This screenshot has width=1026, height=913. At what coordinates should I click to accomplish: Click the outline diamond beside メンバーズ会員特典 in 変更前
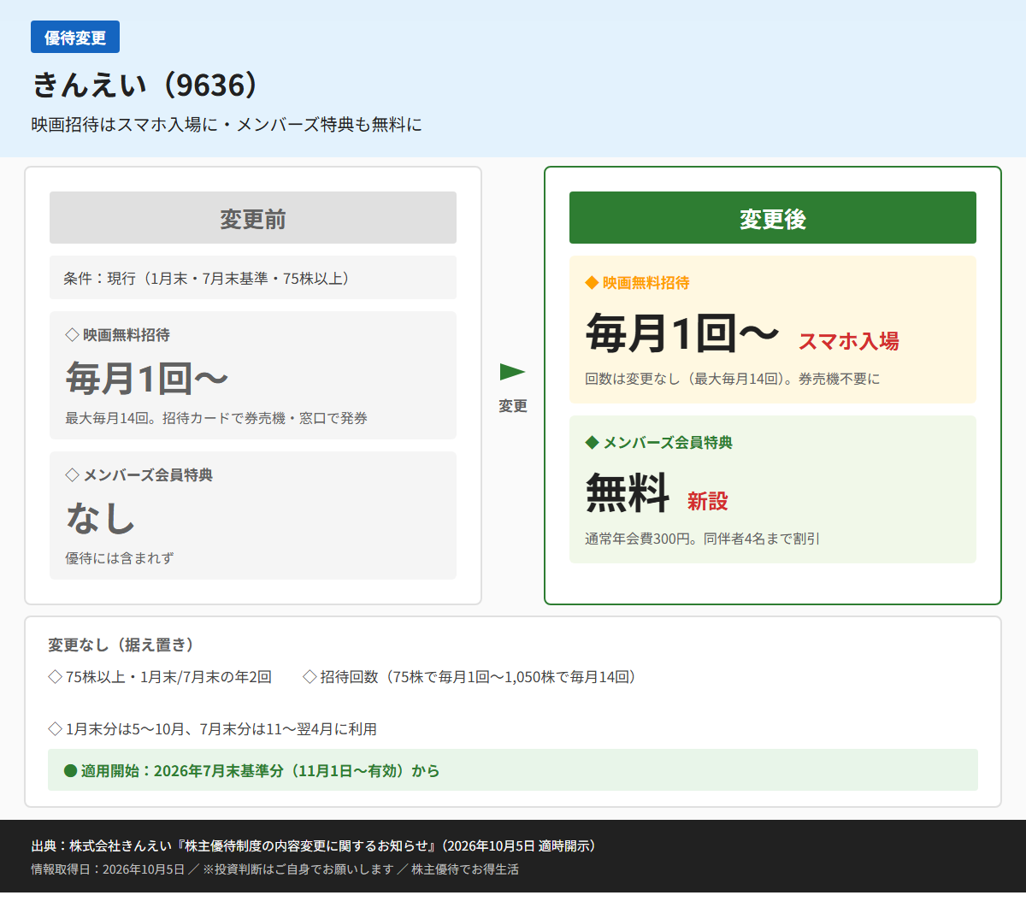click(72, 475)
